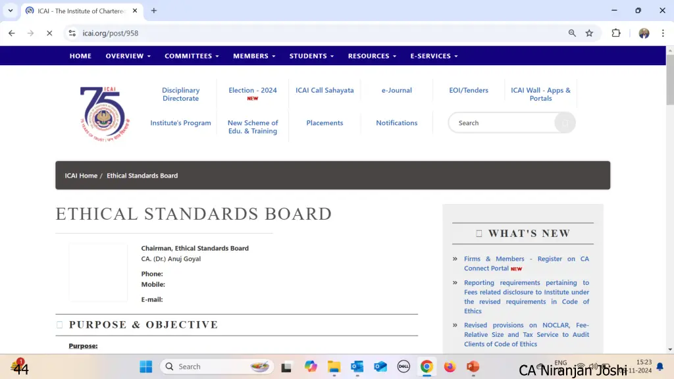Click the page vertical scrollbar thumb
This screenshot has height=379, width=674.
670,80
